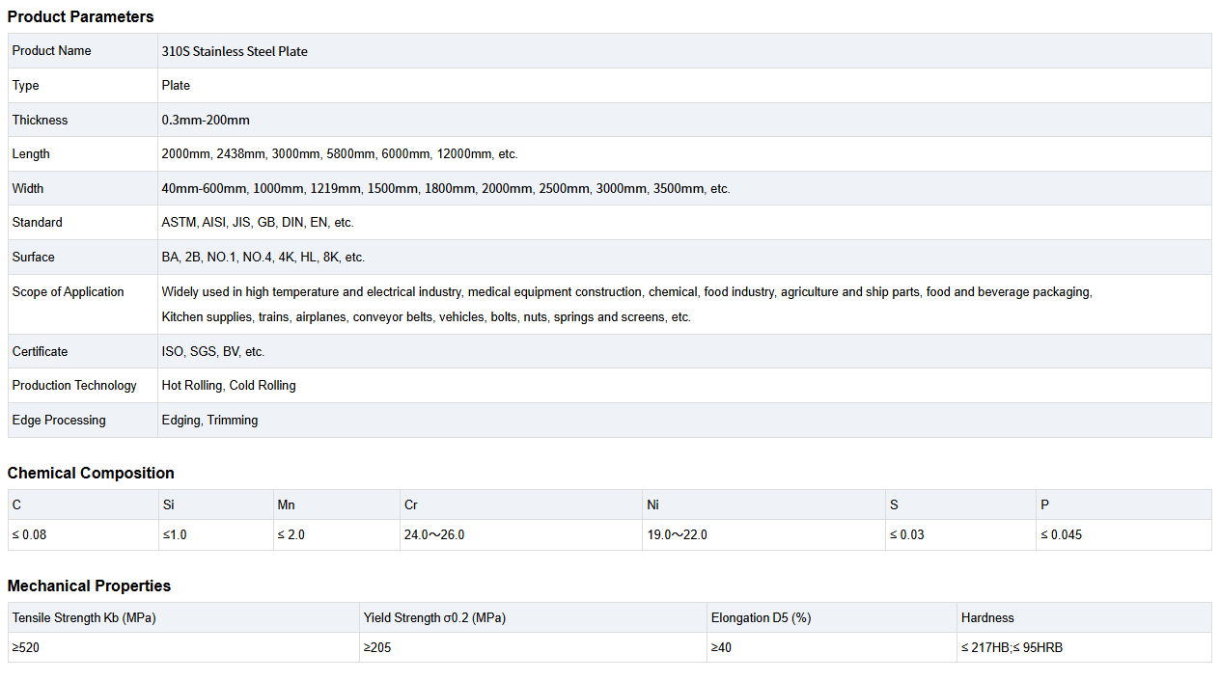The width and height of the screenshot is (1220, 681).
Task: Click the Hardness value cell
Action: 1012,648
